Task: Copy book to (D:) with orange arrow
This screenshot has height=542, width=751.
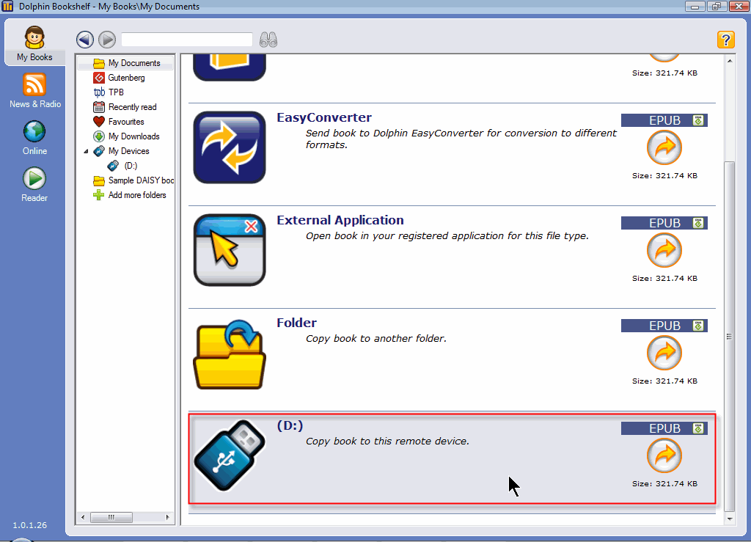Action: click(664, 455)
